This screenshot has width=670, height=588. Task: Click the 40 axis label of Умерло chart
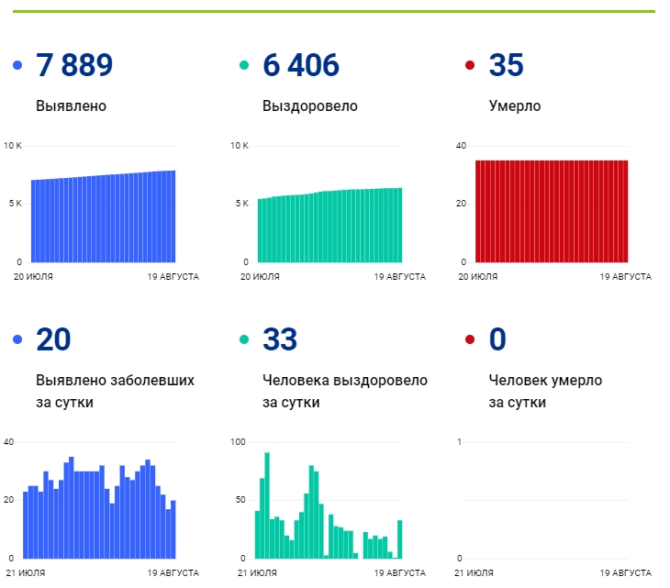click(461, 146)
